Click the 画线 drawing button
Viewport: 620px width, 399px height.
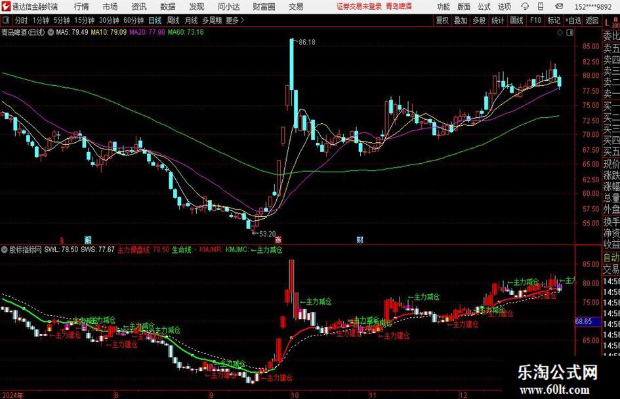[517, 20]
